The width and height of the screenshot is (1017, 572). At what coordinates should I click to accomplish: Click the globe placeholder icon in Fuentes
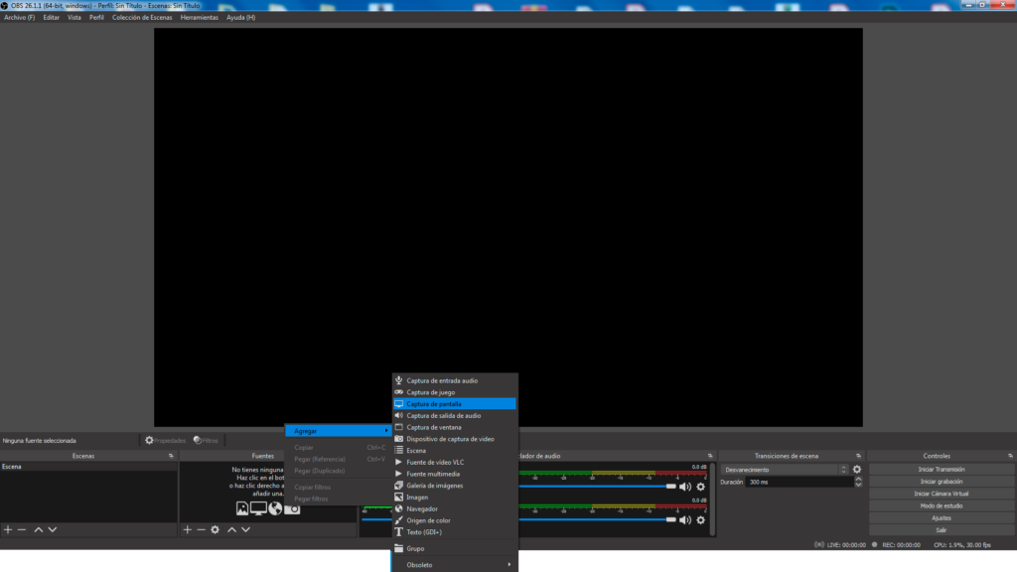276,508
